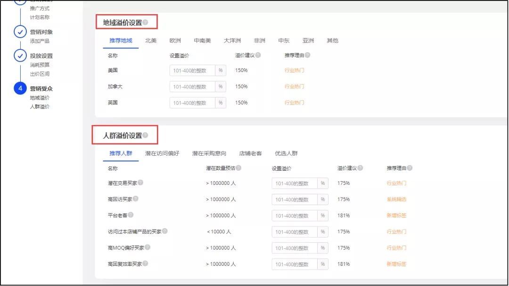The image size is (509, 286).
Task: Click 175% suggestion in 潜在交易买家 row
Action: pos(344,183)
